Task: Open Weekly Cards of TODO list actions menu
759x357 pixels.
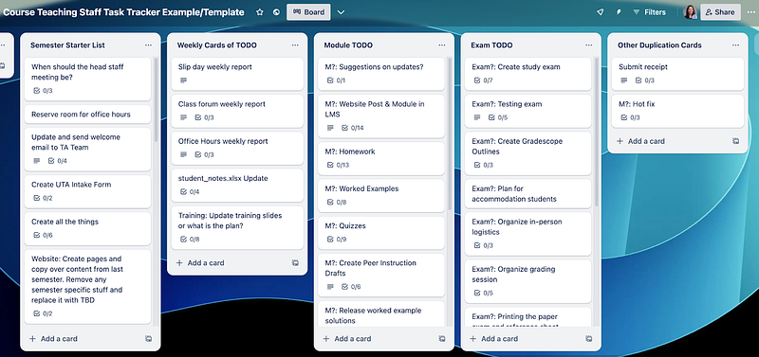Action: pos(295,45)
